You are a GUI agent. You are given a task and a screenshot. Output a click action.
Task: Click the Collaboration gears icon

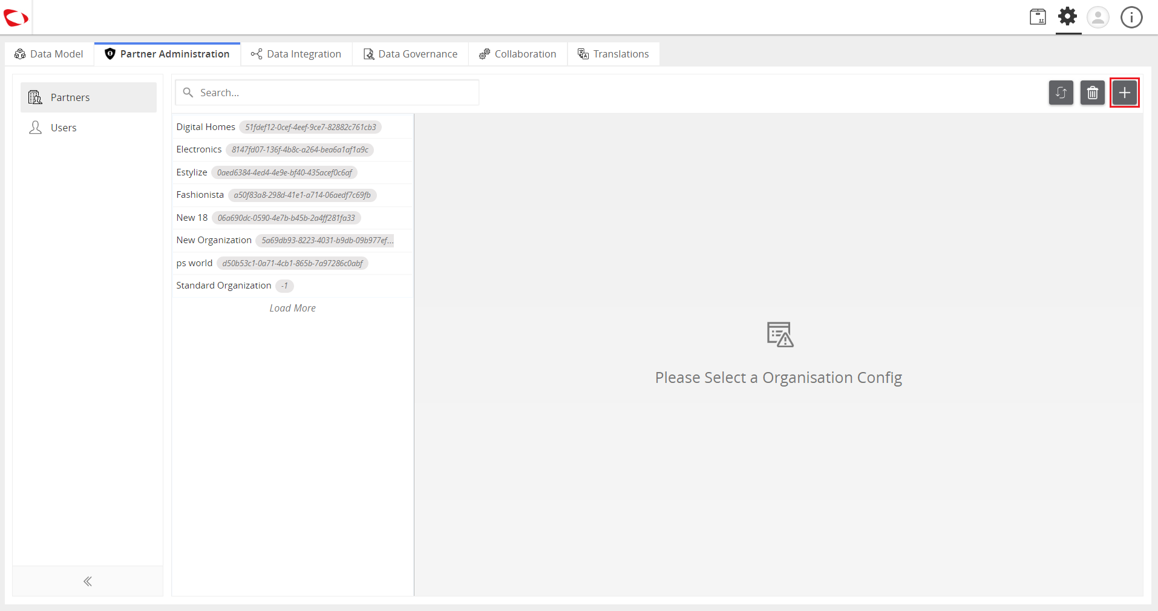pyautogui.click(x=485, y=54)
